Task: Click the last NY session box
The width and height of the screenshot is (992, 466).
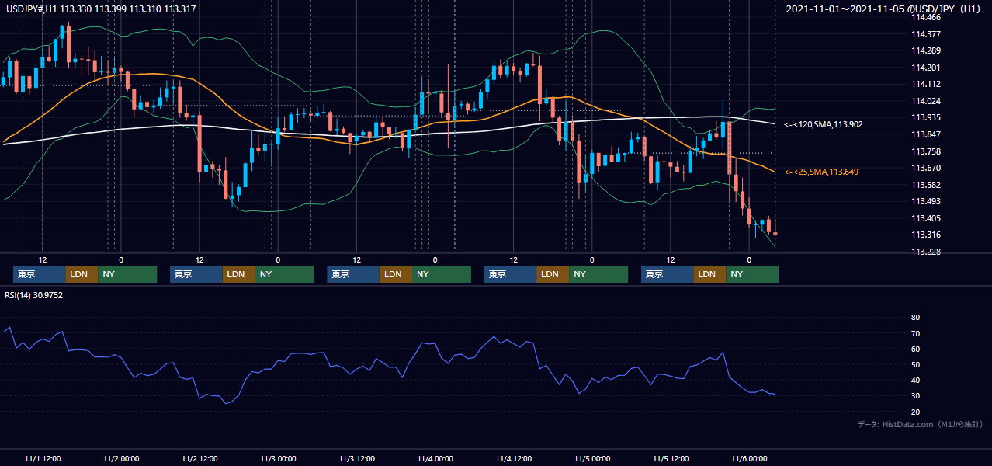Action: point(752,274)
